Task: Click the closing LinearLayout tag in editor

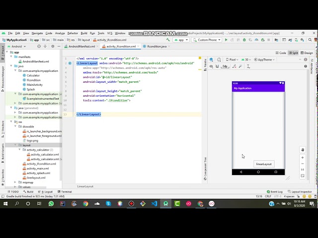Action: pyautogui.click(x=88, y=115)
